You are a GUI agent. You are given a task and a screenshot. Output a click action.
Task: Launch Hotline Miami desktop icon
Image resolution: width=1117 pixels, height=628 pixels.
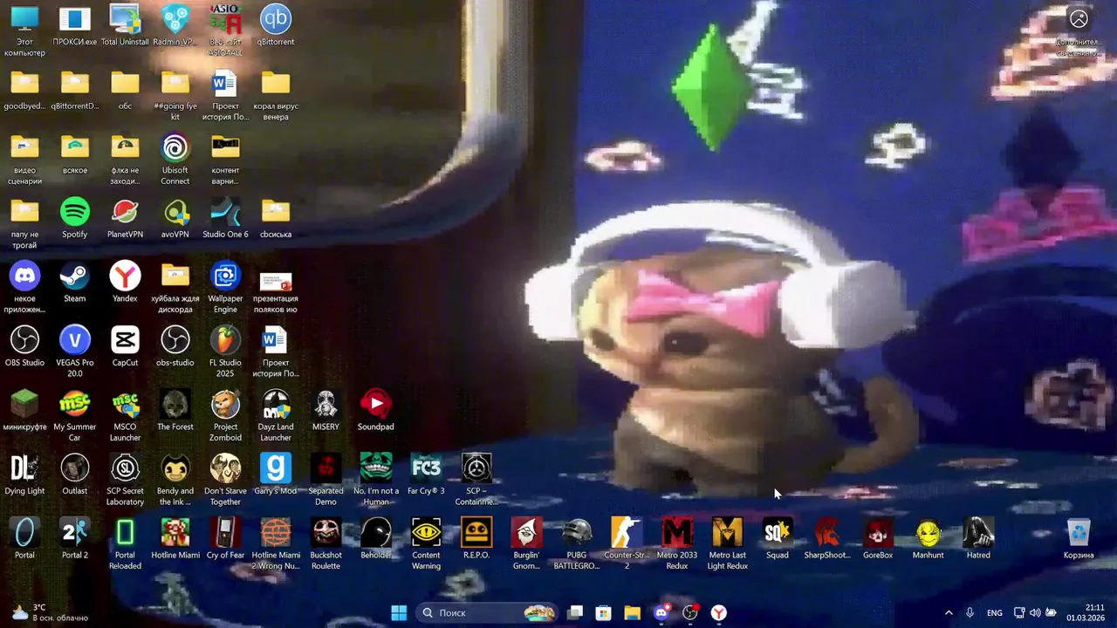(175, 539)
